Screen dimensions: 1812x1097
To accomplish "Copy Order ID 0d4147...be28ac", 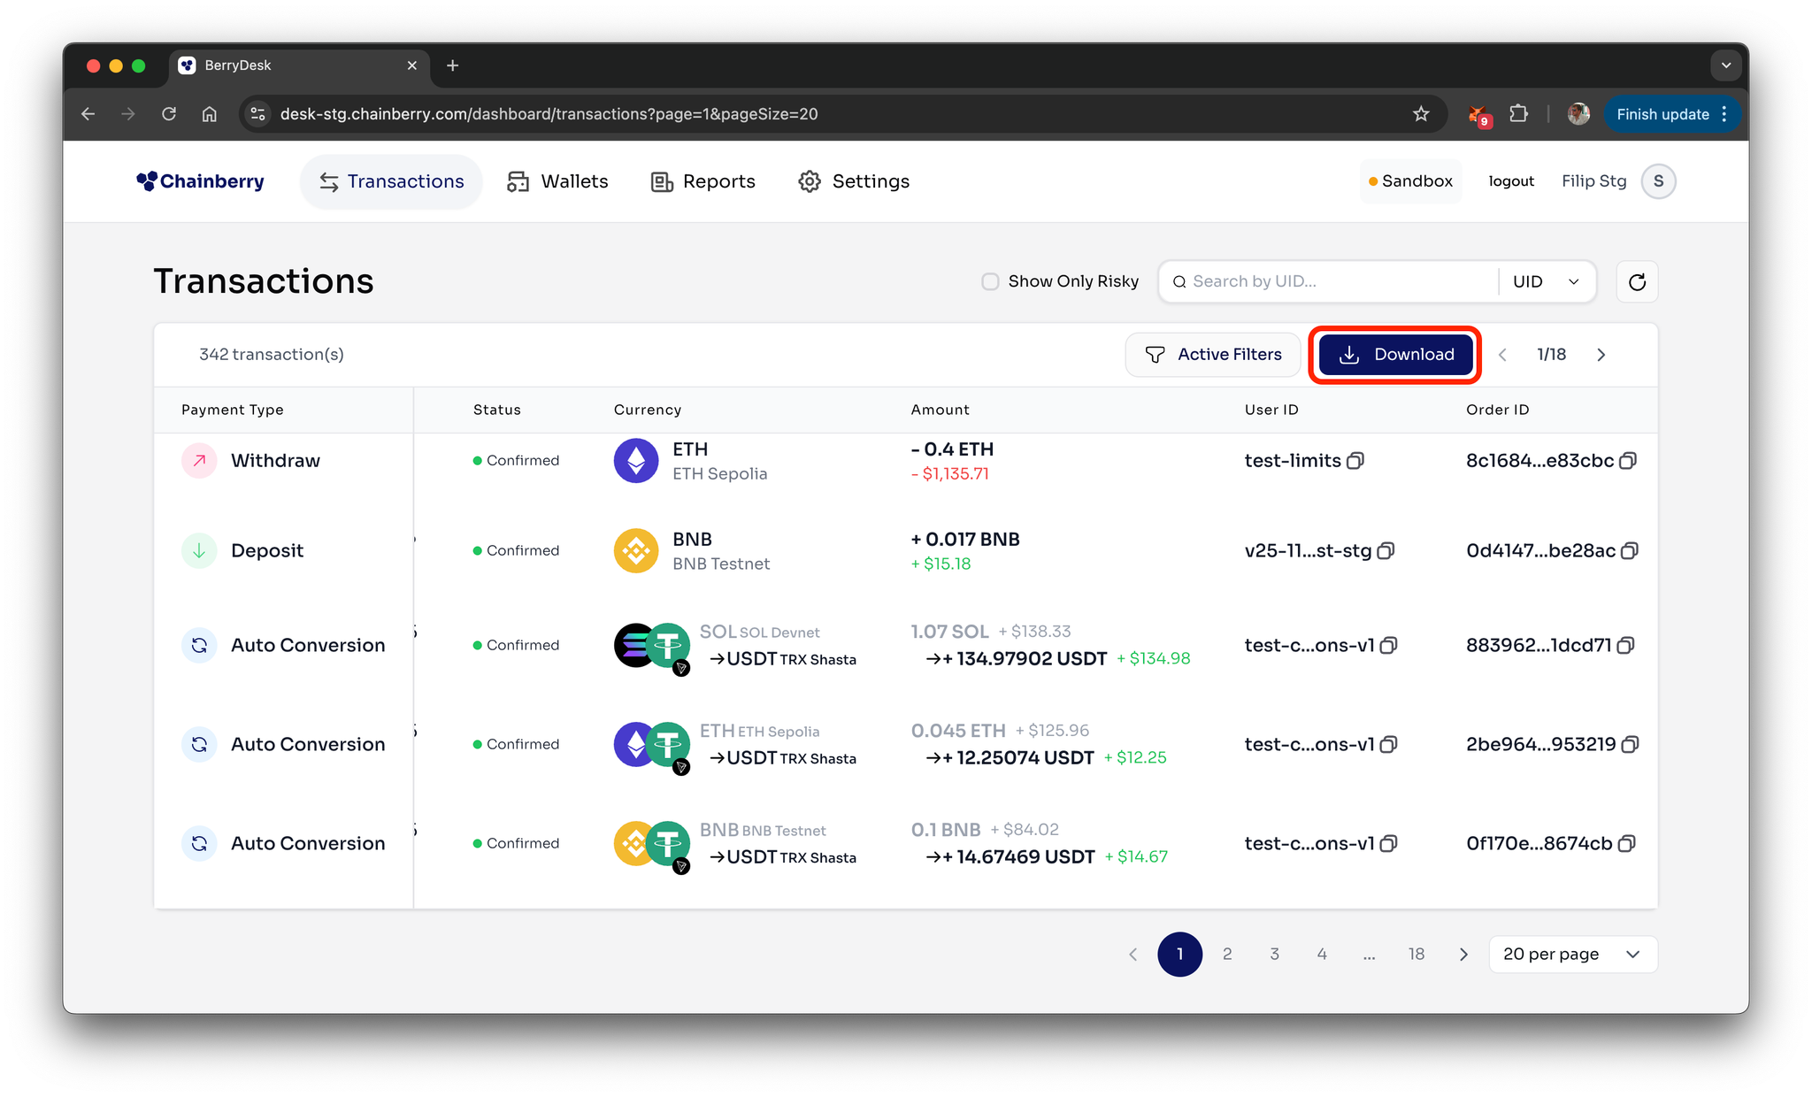I will (1630, 551).
